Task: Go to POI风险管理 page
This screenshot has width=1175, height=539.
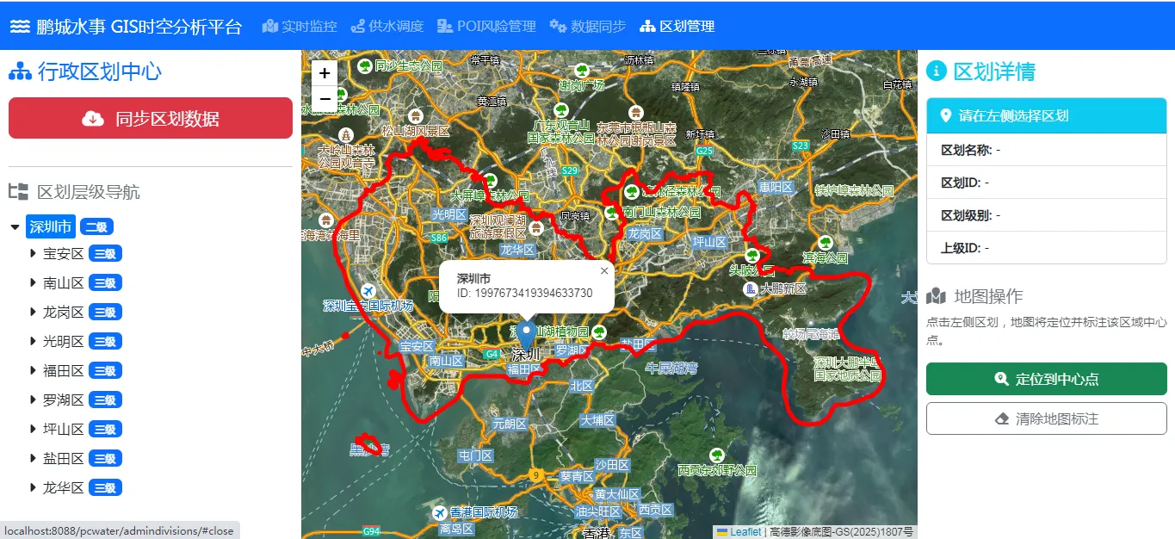Action: click(x=486, y=26)
